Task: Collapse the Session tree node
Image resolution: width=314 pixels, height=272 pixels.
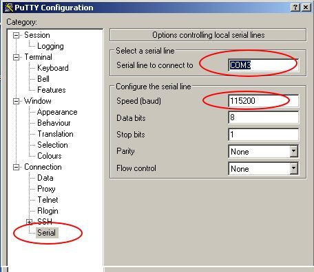Action: pyautogui.click(x=16, y=35)
